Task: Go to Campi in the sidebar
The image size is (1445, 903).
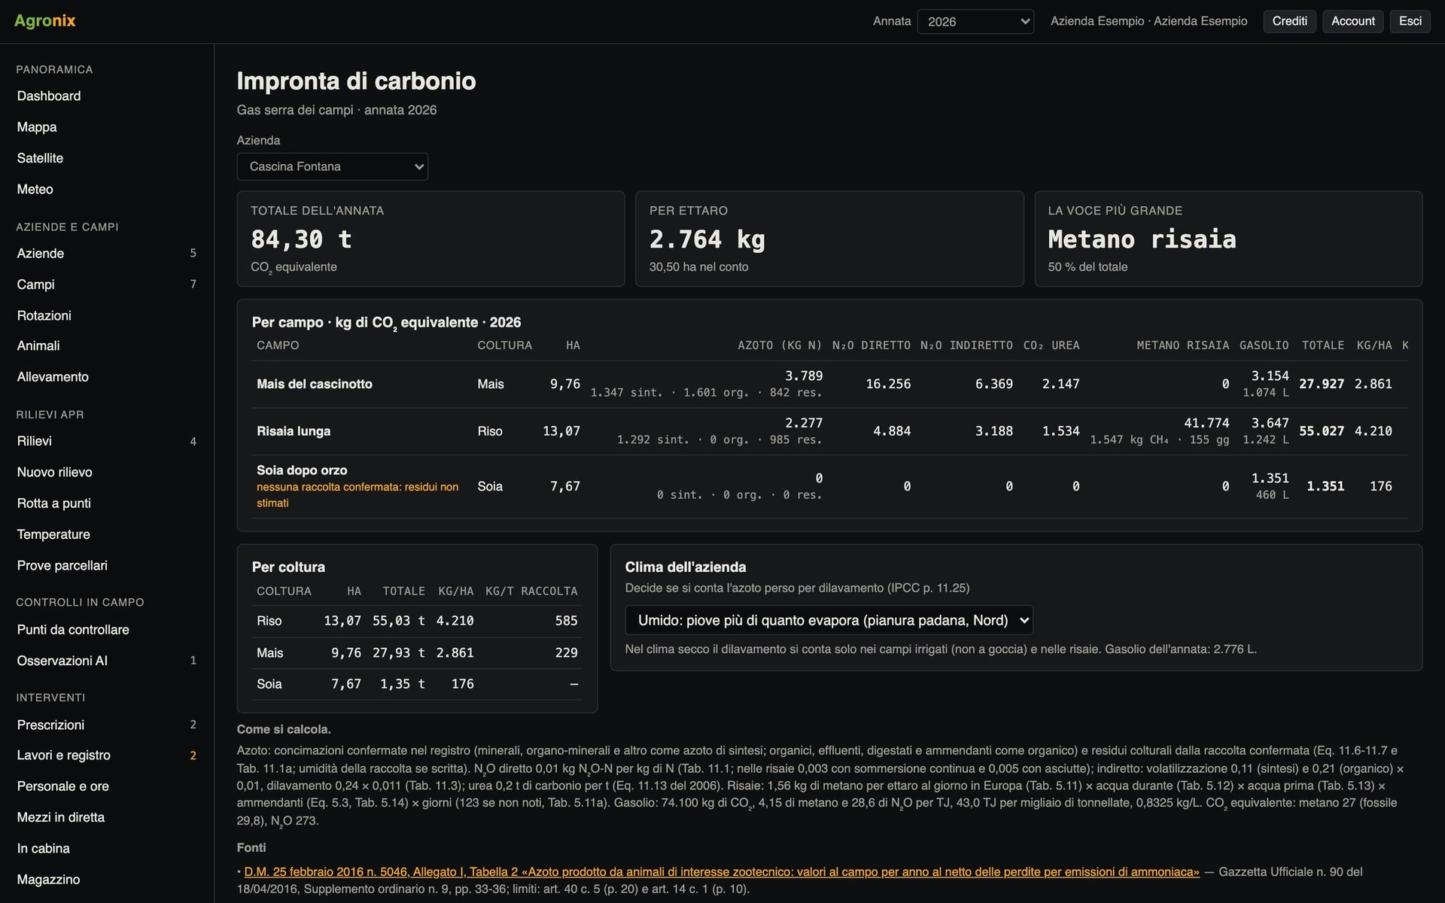Action: [x=107, y=284]
